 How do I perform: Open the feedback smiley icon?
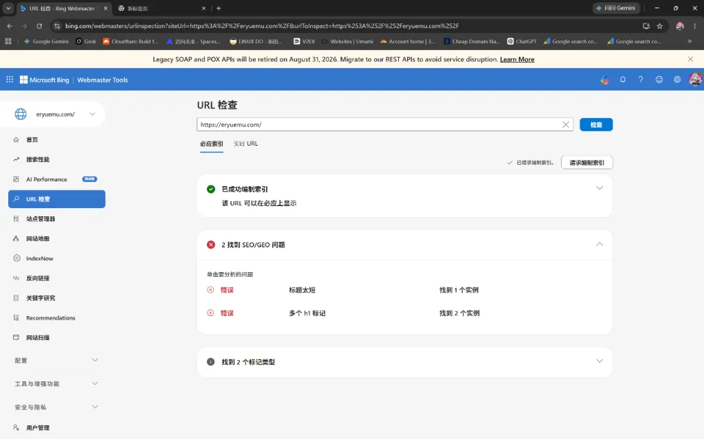(x=659, y=80)
